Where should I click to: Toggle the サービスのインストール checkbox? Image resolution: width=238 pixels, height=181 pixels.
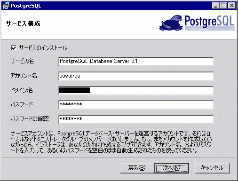14,48
